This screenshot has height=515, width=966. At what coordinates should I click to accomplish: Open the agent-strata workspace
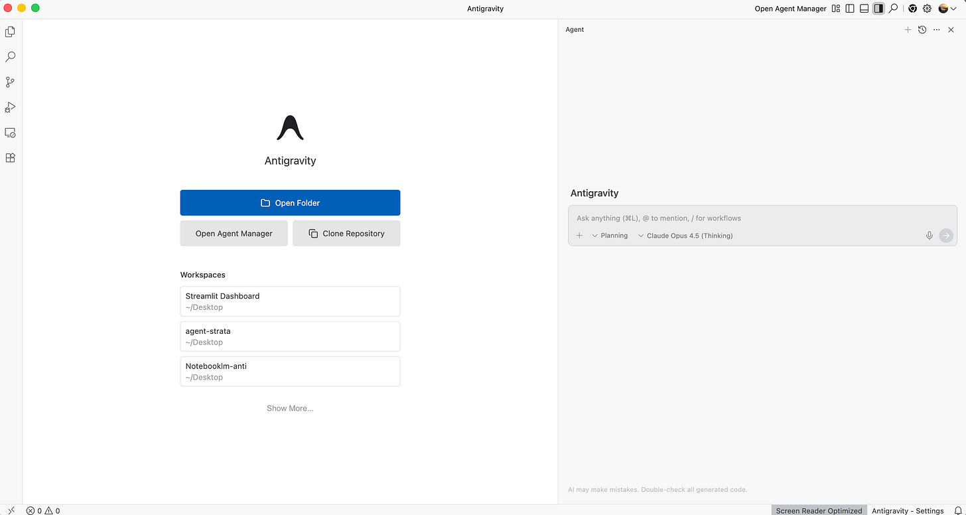290,336
